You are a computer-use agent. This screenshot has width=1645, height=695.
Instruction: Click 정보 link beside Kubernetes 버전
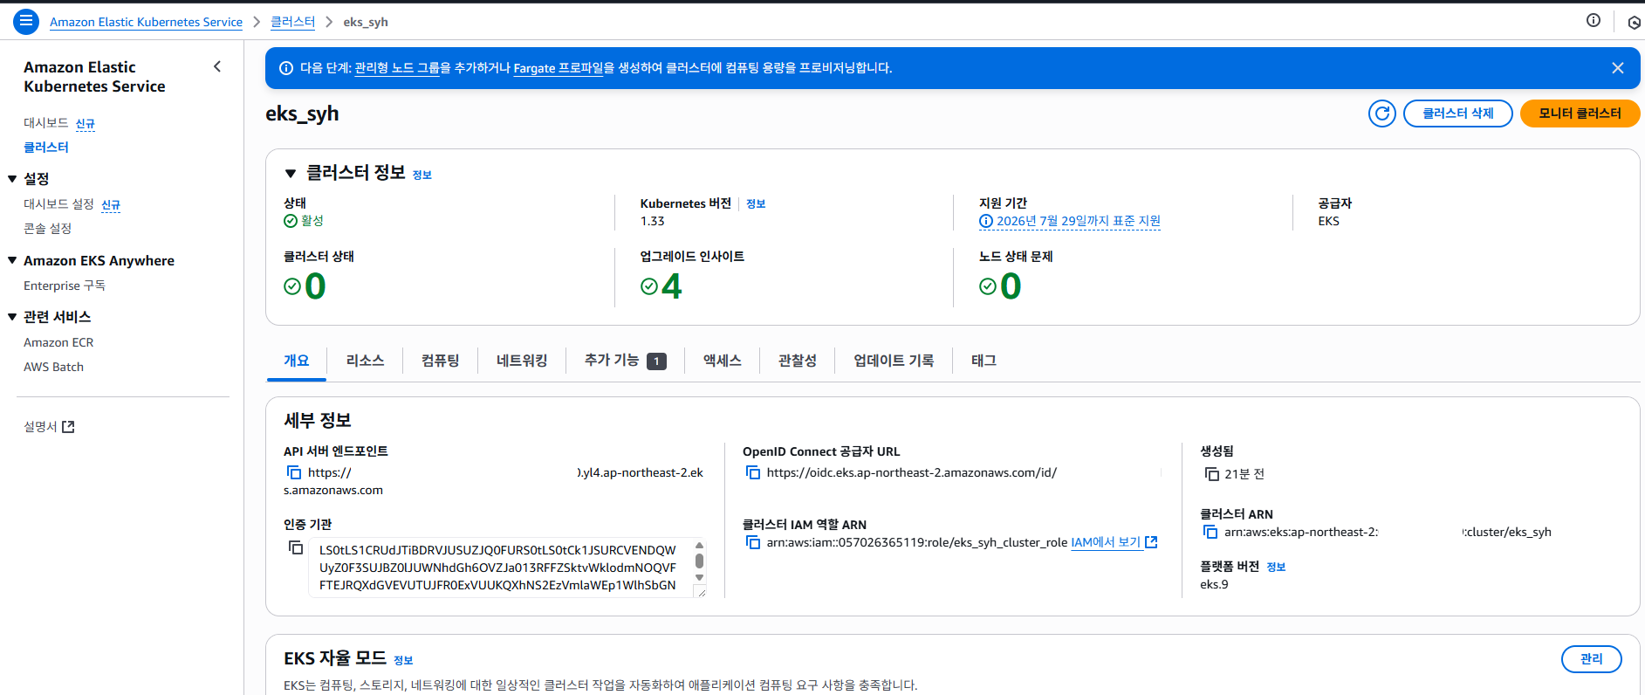point(757,203)
